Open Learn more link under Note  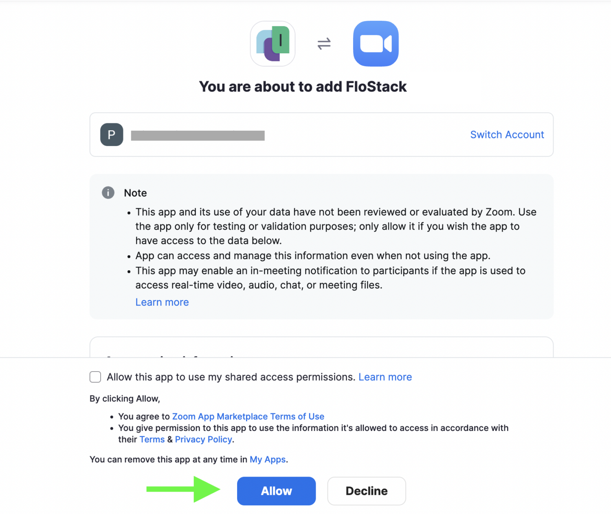162,302
